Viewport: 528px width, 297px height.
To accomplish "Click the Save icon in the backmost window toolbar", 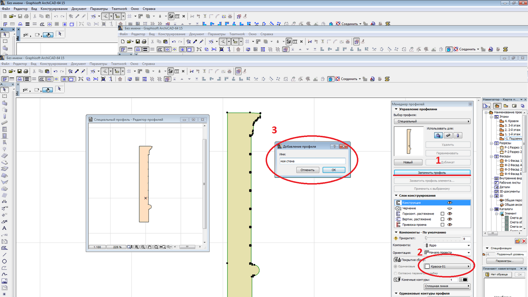I will coord(20,16).
